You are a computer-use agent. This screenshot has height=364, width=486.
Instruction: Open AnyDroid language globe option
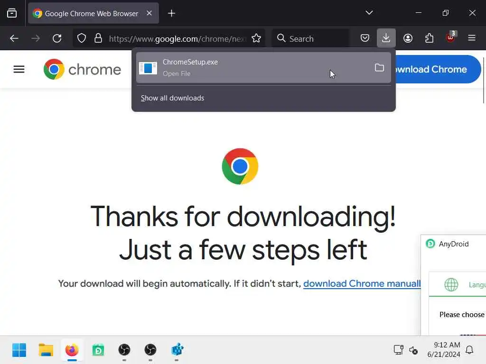451,284
